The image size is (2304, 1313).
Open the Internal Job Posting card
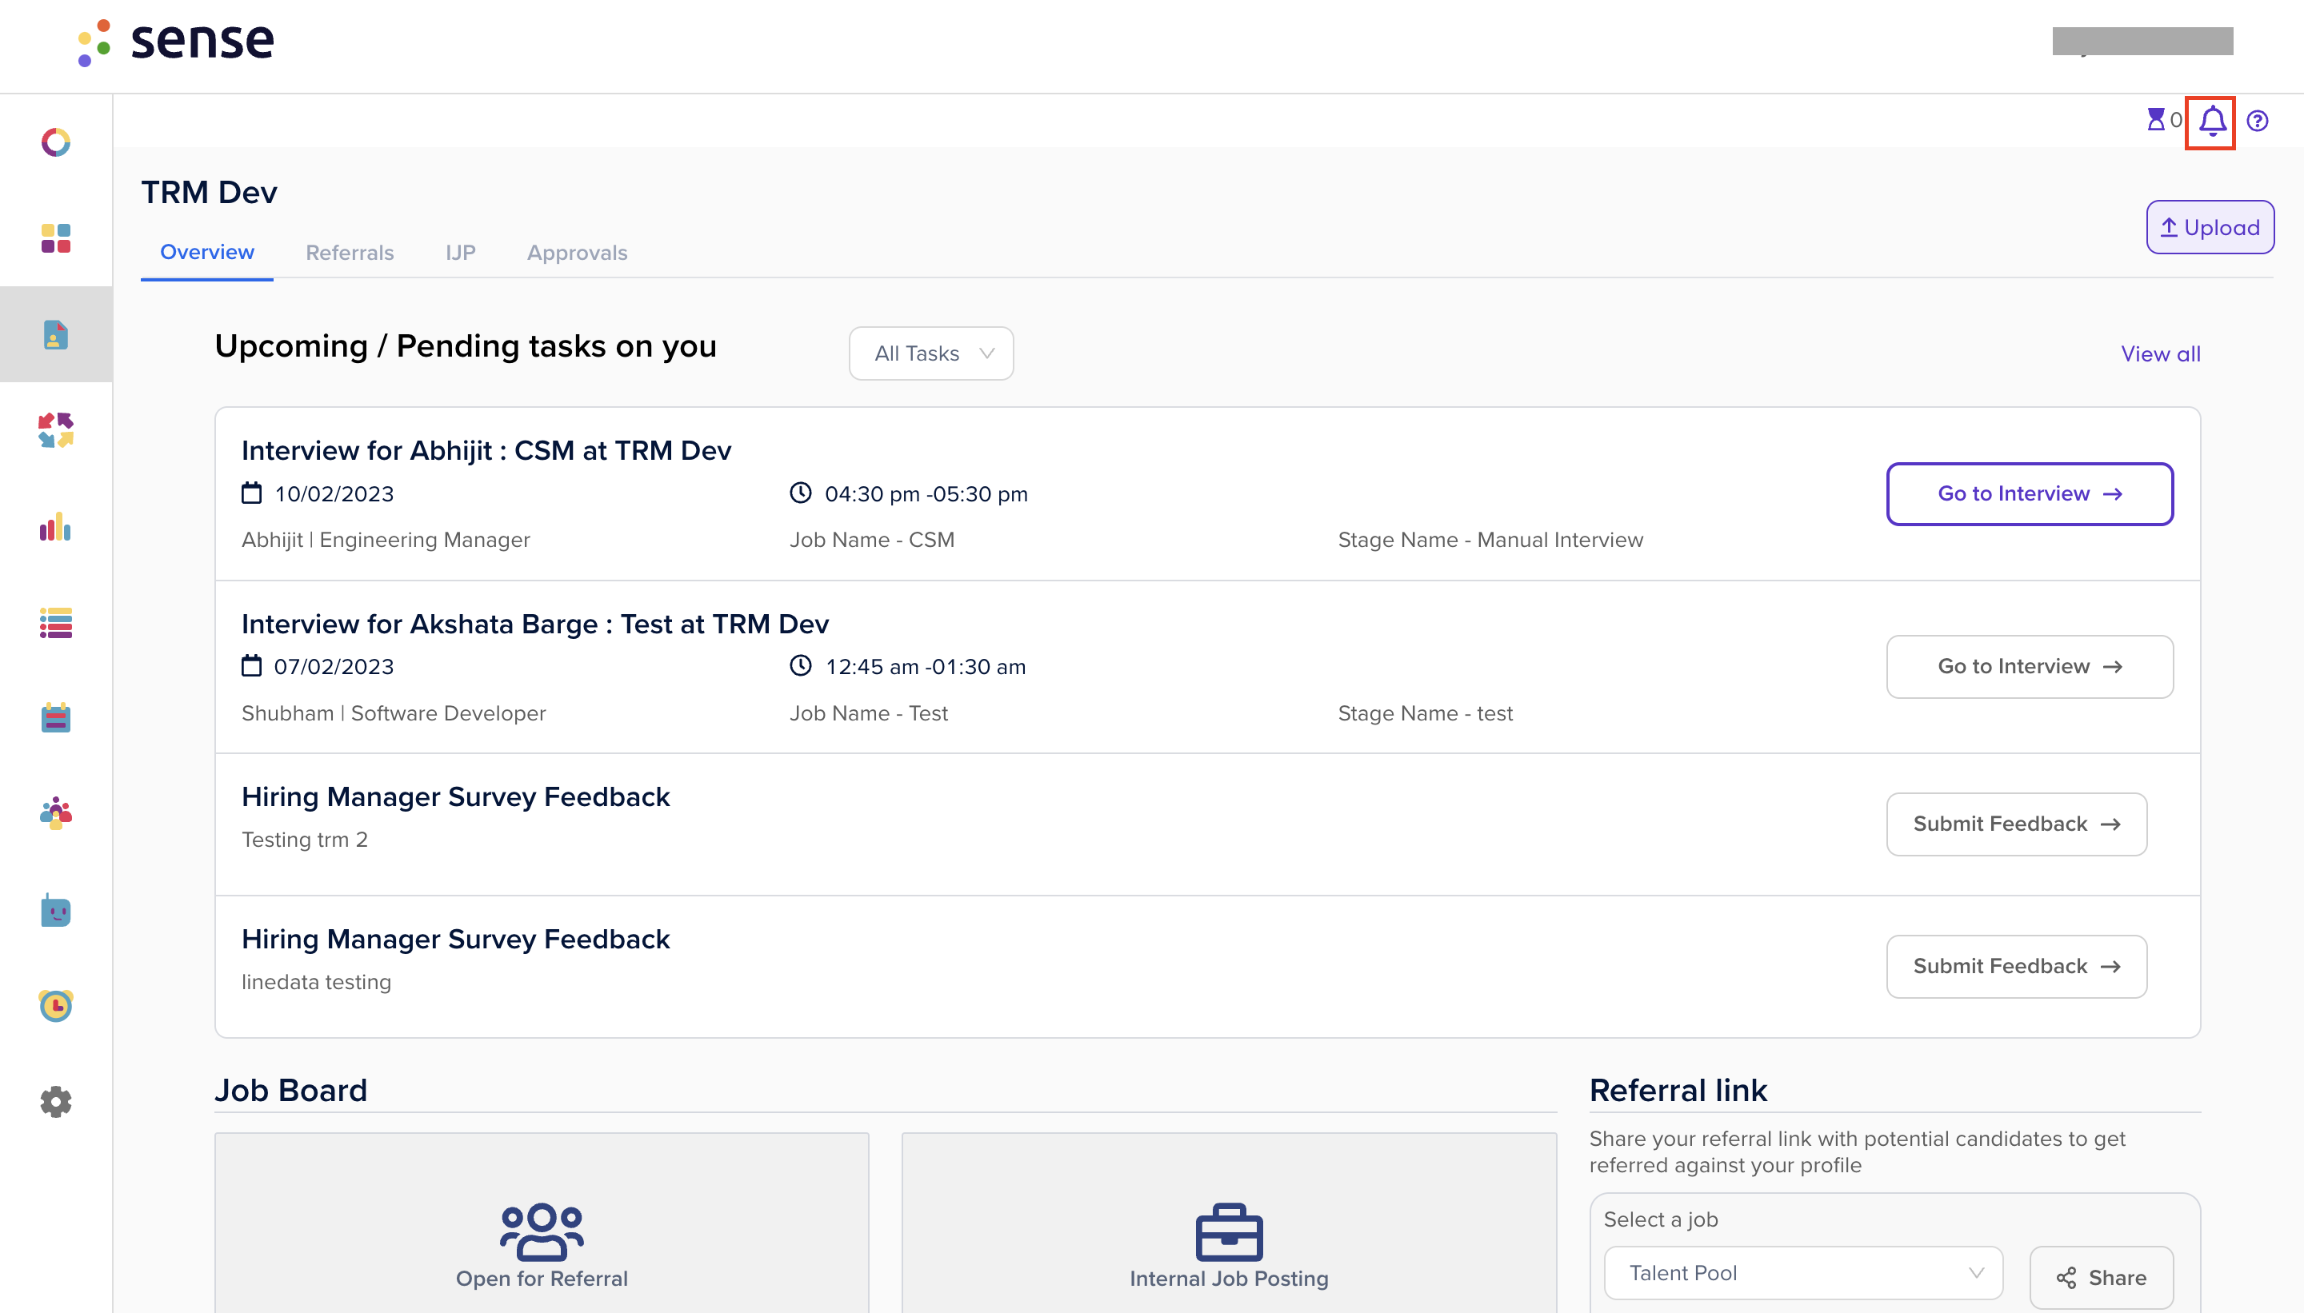pos(1229,1223)
